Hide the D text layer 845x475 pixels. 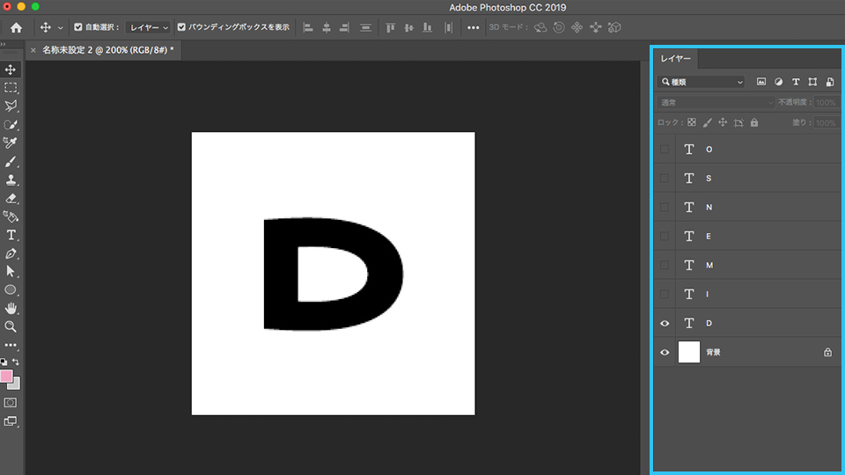[x=665, y=324]
